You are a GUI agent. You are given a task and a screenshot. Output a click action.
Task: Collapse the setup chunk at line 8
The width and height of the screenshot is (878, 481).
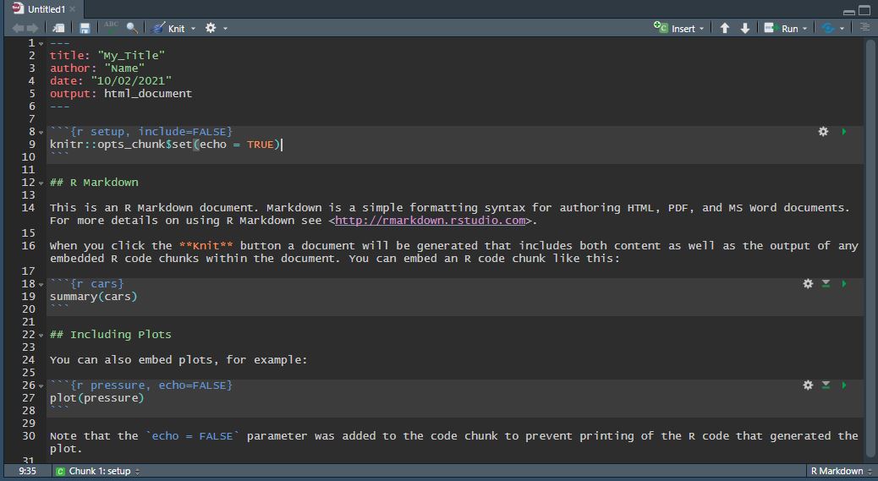tap(41, 132)
